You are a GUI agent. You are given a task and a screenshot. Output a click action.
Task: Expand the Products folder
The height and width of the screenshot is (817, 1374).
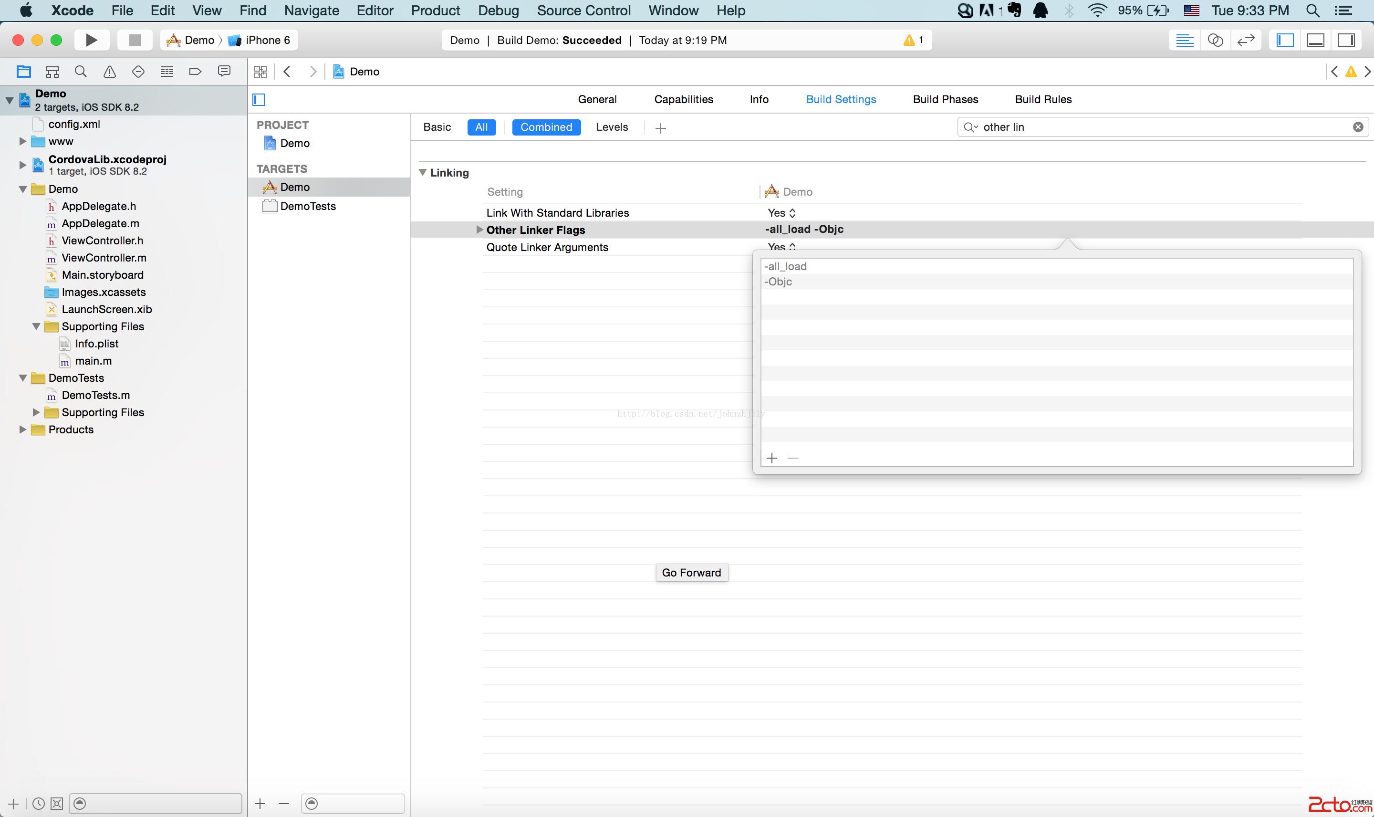pyautogui.click(x=22, y=429)
